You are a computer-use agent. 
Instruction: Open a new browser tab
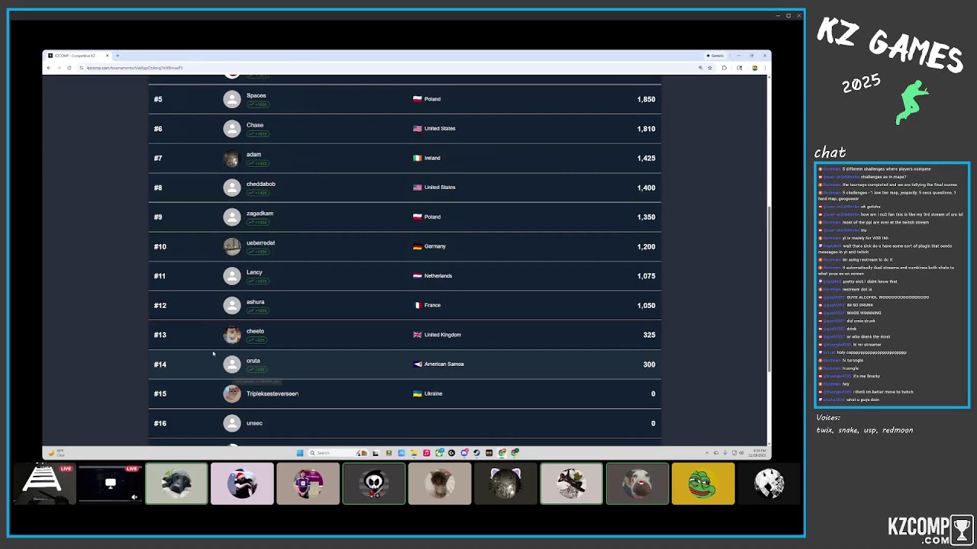(x=118, y=56)
